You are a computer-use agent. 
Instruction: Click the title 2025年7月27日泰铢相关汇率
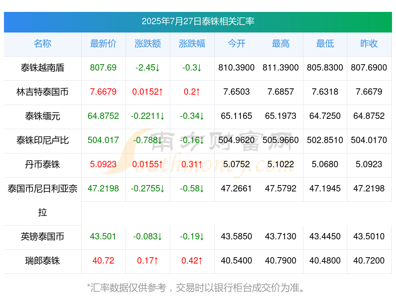click(x=198, y=21)
